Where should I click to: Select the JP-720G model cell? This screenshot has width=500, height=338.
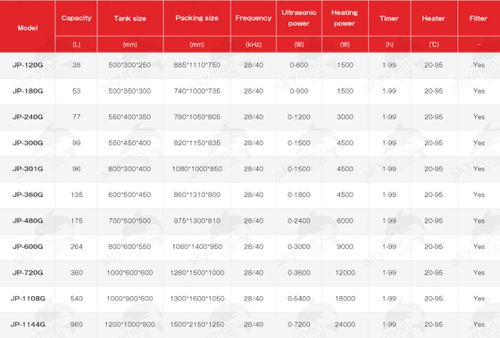pyautogui.click(x=28, y=273)
